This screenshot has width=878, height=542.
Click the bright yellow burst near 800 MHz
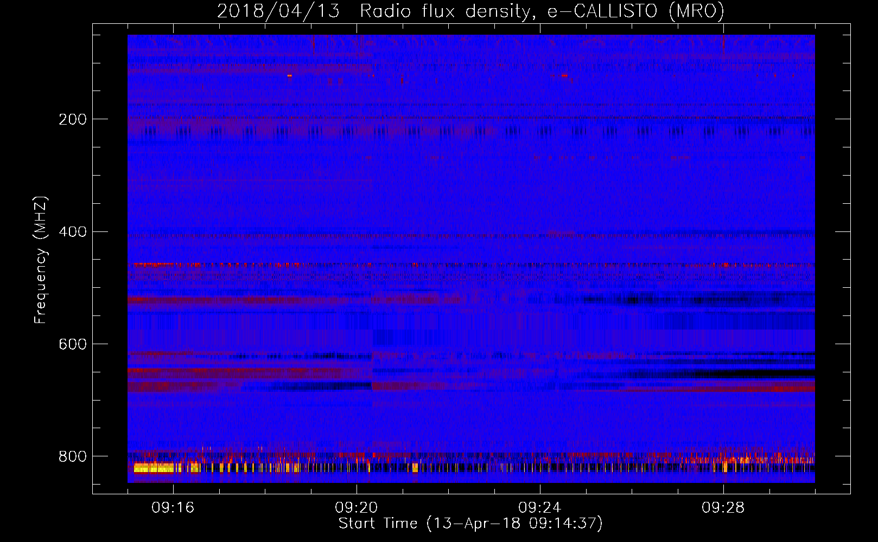(x=154, y=468)
